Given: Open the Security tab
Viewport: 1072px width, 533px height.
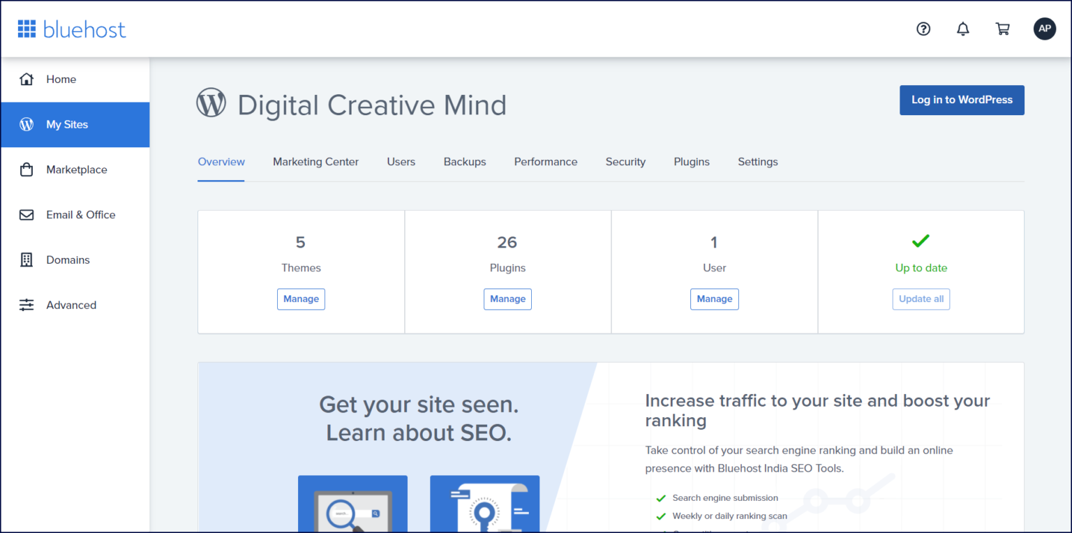Looking at the screenshot, I should pos(625,162).
